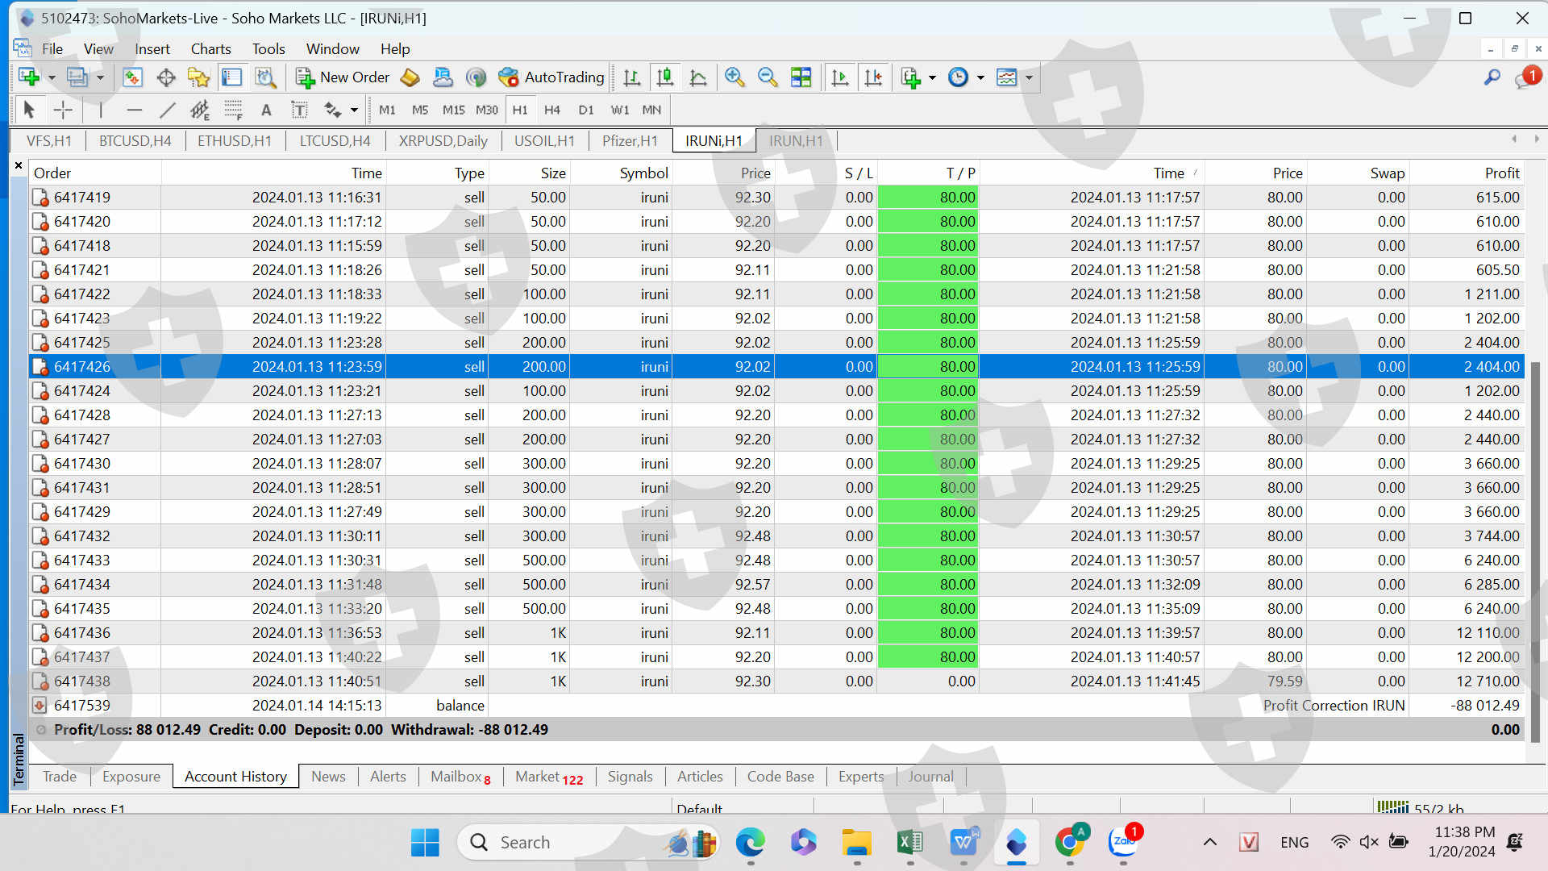
Task: Click the New Order button
Action: tap(343, 77)
